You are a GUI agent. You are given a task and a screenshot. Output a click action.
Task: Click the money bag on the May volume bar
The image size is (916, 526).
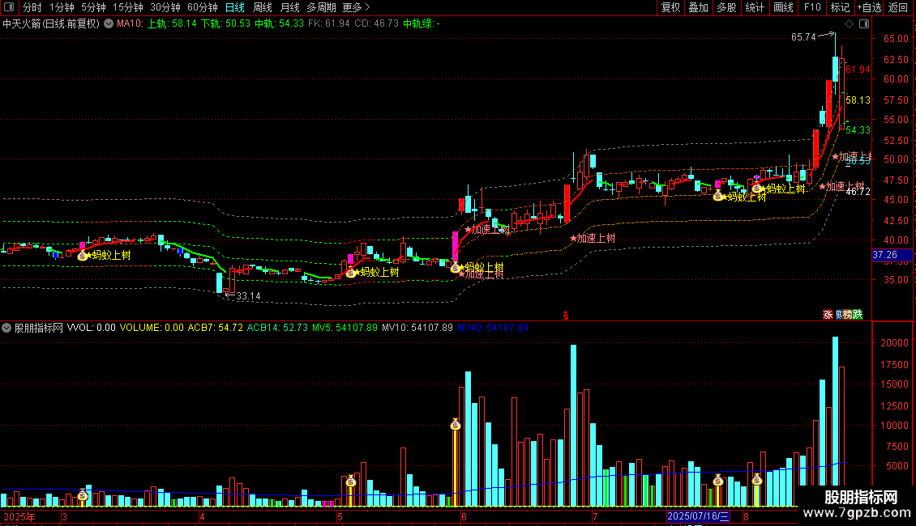coord(350,481)
